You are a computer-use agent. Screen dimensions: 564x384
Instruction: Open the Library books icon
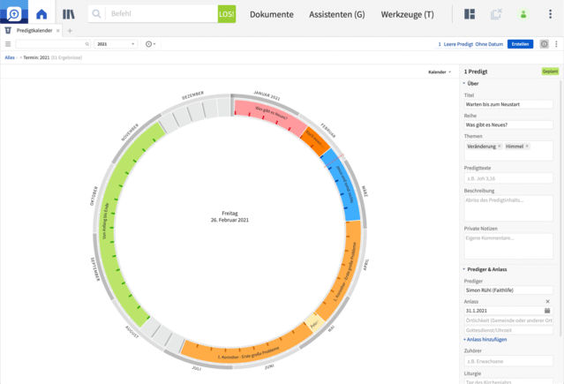(69, 14)
